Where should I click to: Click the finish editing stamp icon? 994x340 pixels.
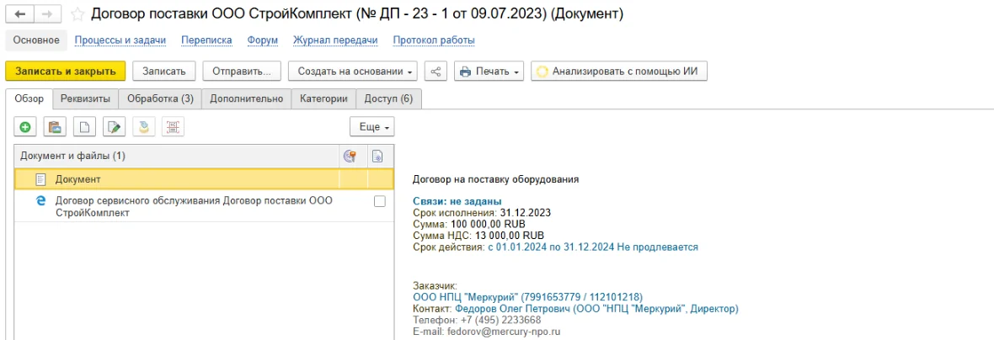pyautogui.click(x=144, y=126)
